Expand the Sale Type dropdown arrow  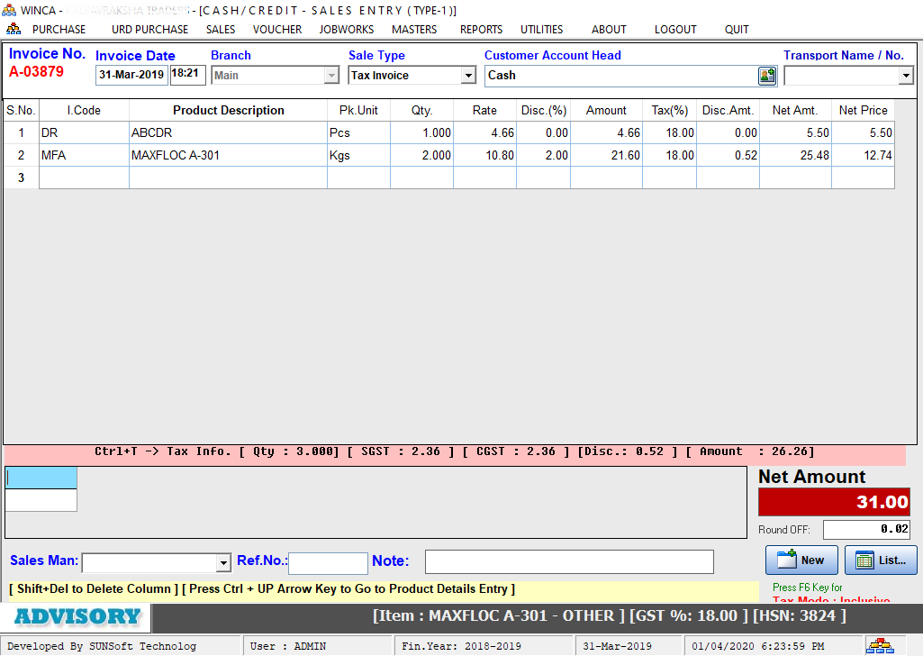tap(468, 76)
